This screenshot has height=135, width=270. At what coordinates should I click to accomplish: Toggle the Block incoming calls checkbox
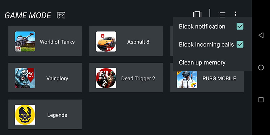240,44
